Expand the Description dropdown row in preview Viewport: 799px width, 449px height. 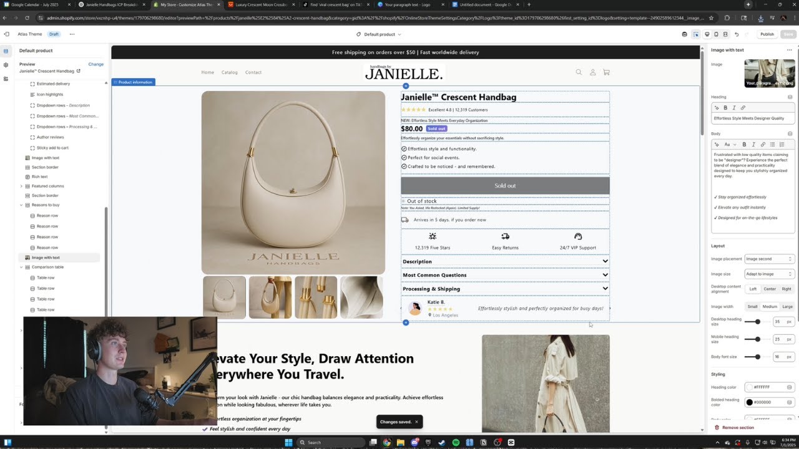[x=505, y=261]
